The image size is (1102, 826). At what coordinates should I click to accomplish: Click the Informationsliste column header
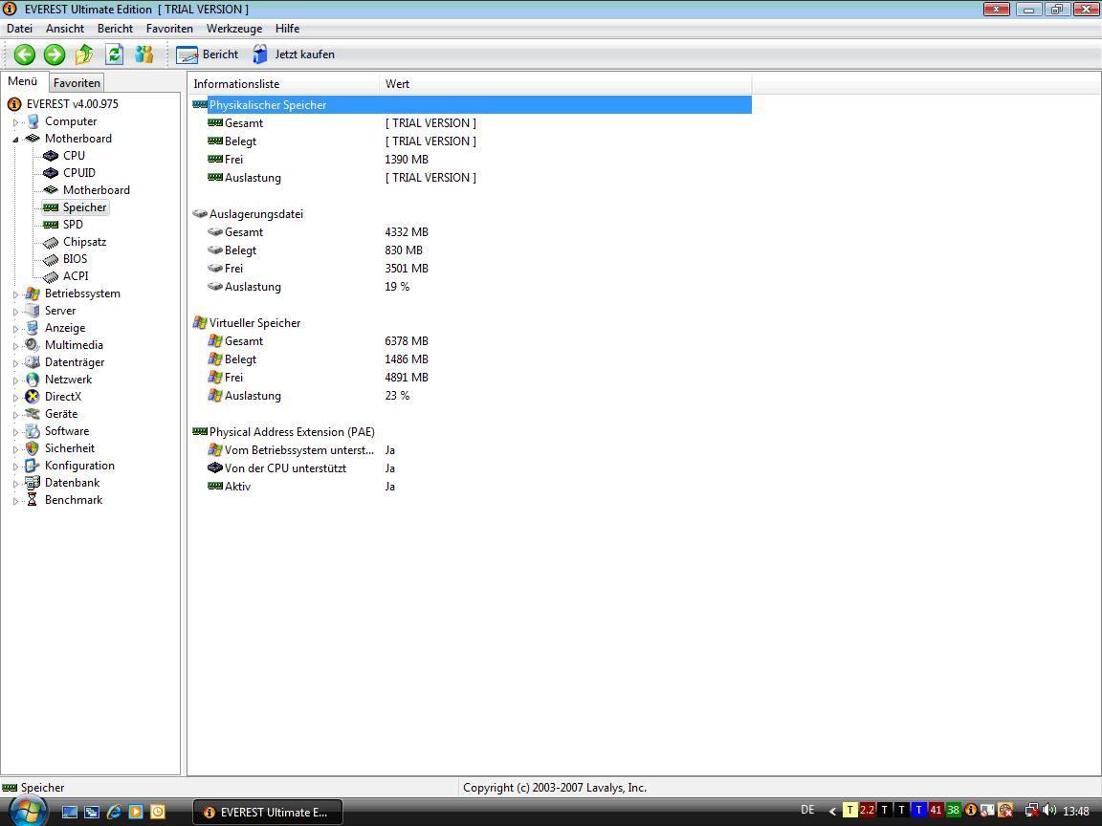[x=283, y=83]
